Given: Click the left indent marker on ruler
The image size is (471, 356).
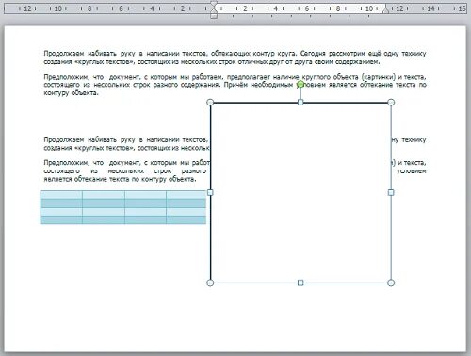Looking at the screenshot, I should (214, 16).
